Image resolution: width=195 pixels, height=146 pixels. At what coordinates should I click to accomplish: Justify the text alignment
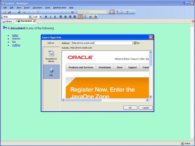pos(75,17)
